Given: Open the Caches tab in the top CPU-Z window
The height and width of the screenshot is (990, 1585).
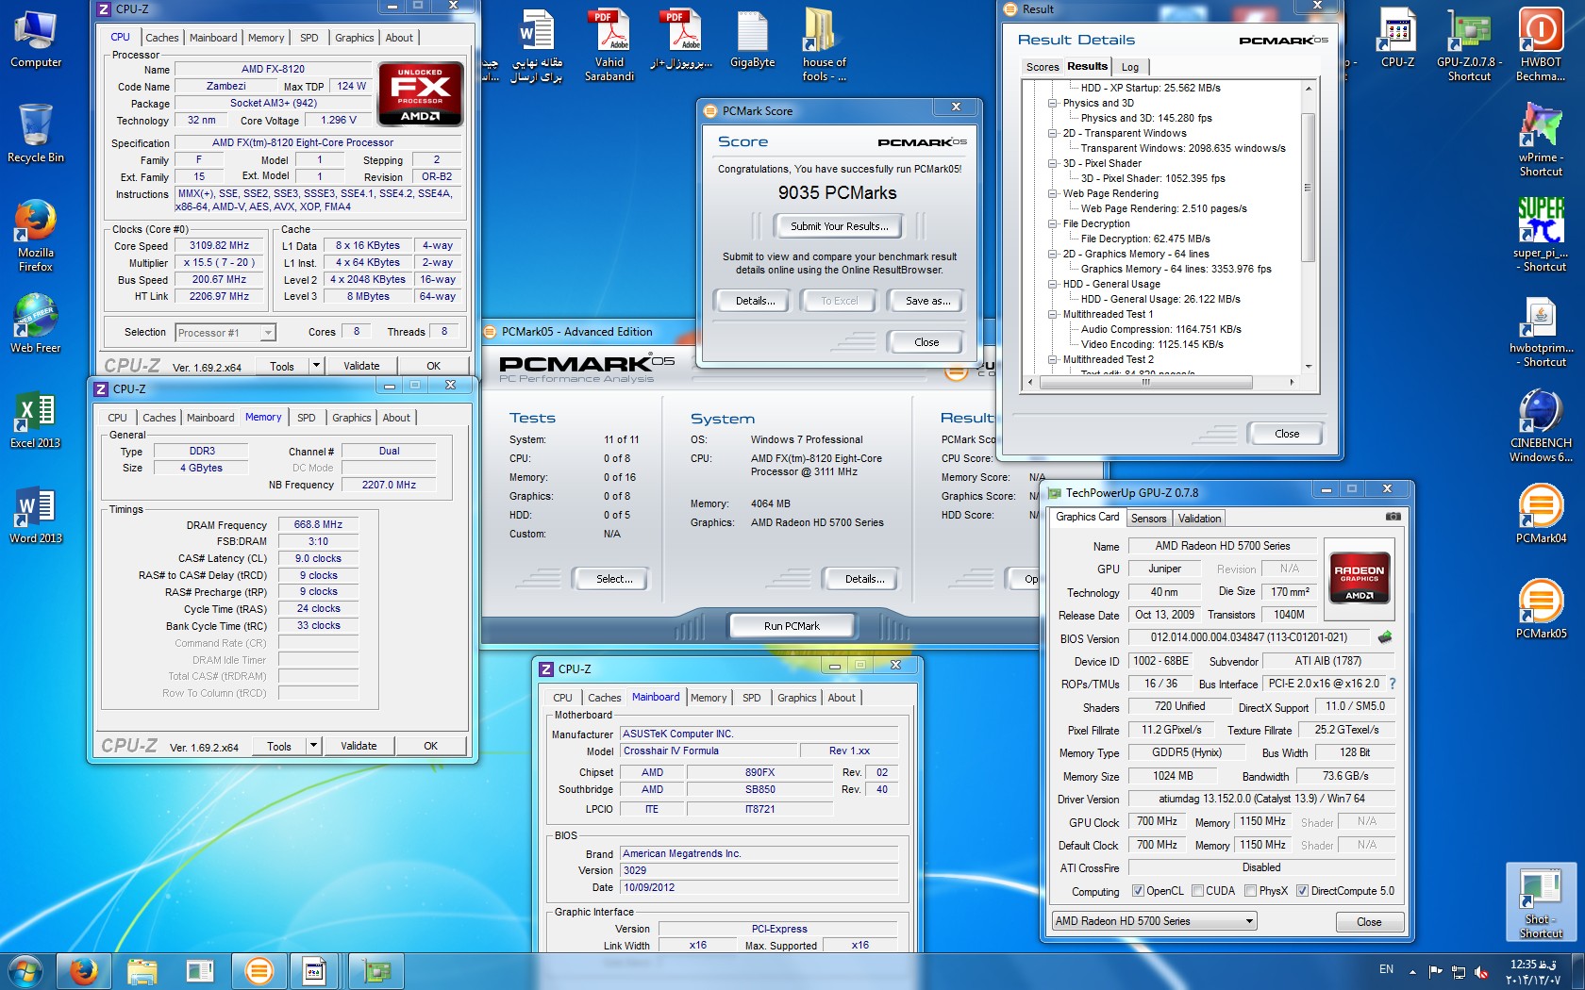Looking at the screenshot, I should click(x=161, y=38).
